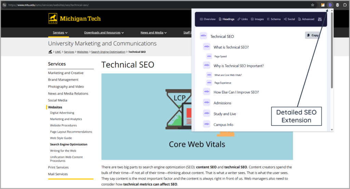Click the H3 badge beside What are Core Web Vitals?
The image size is (350, 189).
[209, 75]
